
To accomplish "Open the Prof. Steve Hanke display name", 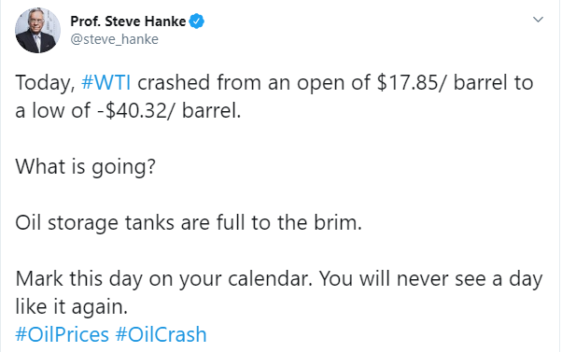I will (128, 21).
